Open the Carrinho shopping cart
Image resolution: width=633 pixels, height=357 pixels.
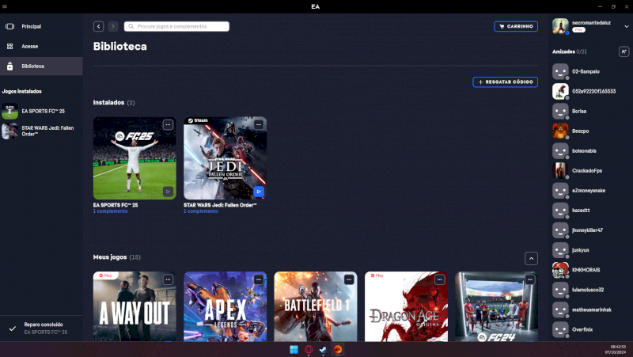click(516, 26)
